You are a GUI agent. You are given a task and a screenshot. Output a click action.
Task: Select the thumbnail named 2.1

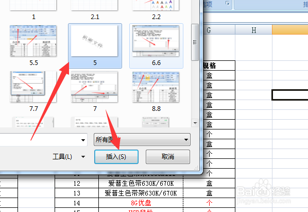[x=94, y=10]
